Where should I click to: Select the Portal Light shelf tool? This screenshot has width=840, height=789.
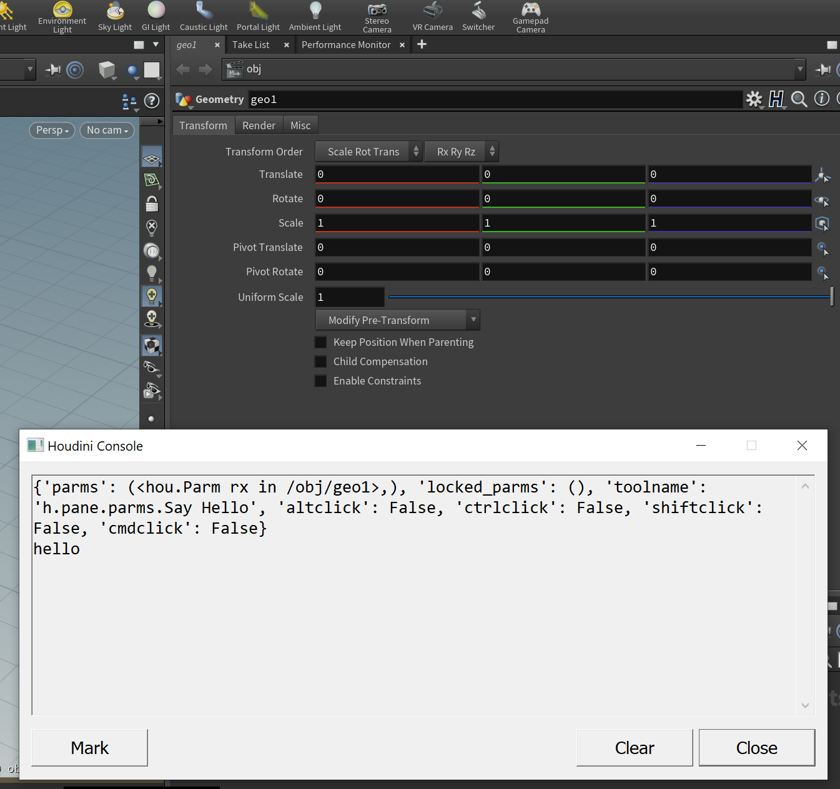(x=258, y=17)
